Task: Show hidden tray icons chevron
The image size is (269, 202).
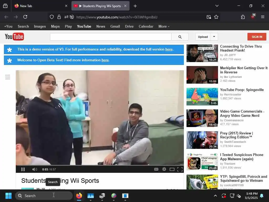Action: (215, 196)
